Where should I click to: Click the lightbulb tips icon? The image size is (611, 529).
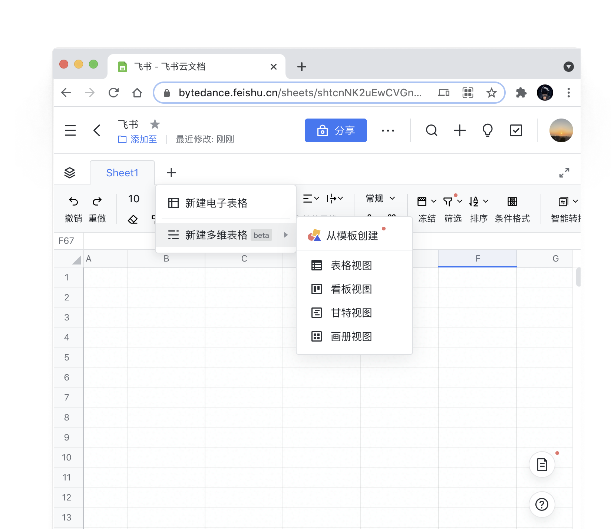pyautogui.click(x=488, y=130)
